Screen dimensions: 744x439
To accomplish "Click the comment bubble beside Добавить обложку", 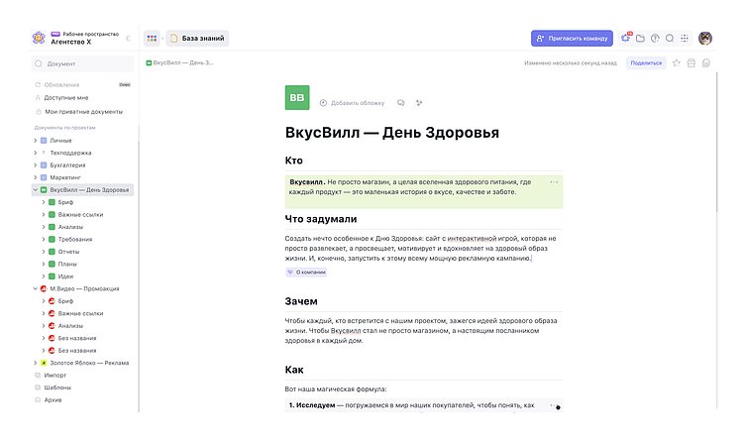I will (401, 102).
